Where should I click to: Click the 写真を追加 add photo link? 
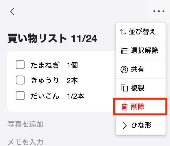26,124
